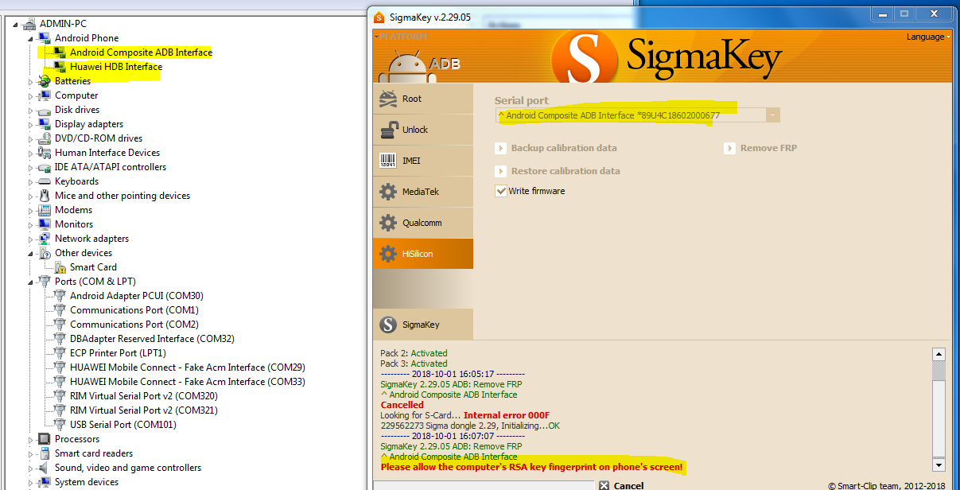Screen dimensions: 960x490
Task: Click the Modems category icon
Action: pos(45,210)
